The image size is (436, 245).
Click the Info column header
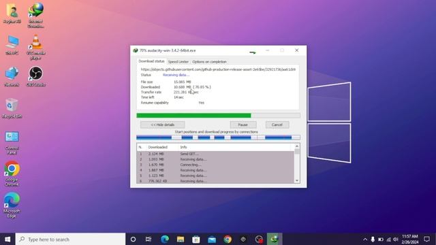(183, 147)
